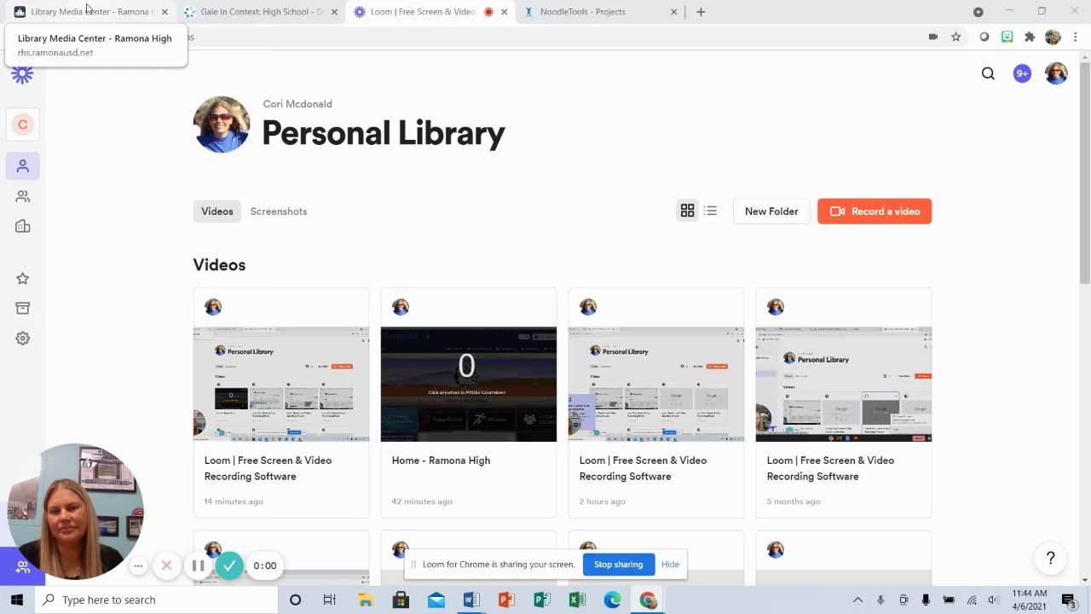Launch Word from the taskbar

pos(471,600)
